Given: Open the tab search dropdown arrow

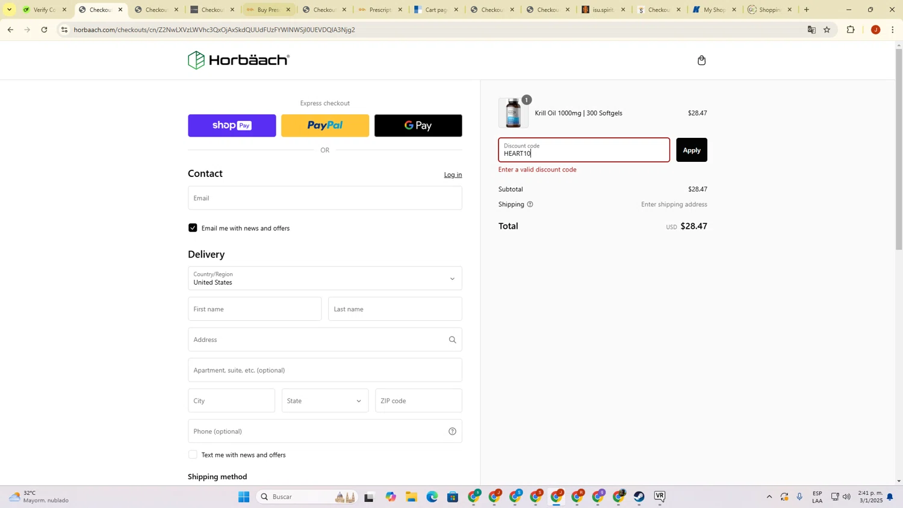Looking at the screenshot, I should click(9, 10).
